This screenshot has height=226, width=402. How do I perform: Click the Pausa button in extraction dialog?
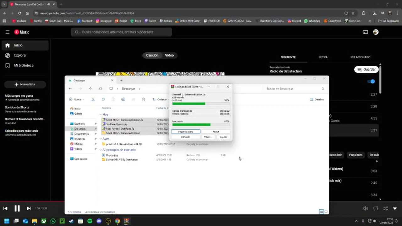(216, 132)
